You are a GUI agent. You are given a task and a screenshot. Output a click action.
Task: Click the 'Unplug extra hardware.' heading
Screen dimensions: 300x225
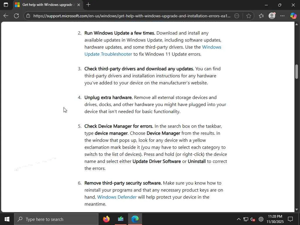tap(108, 97)
